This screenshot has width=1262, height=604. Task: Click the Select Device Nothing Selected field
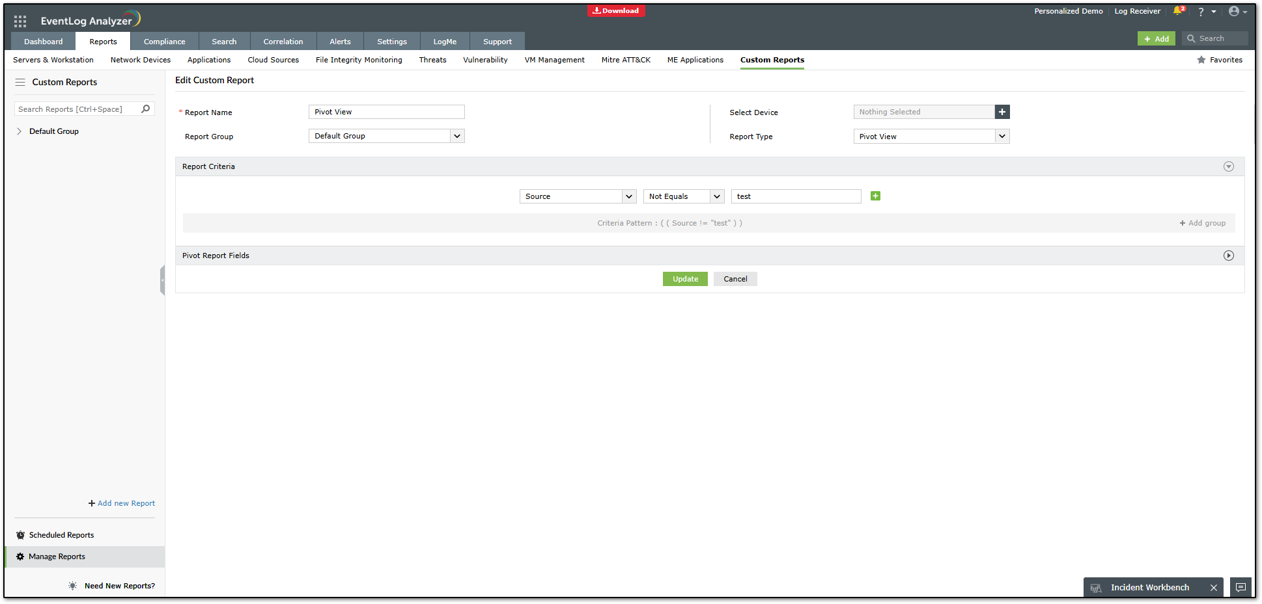tap(924, 112)
